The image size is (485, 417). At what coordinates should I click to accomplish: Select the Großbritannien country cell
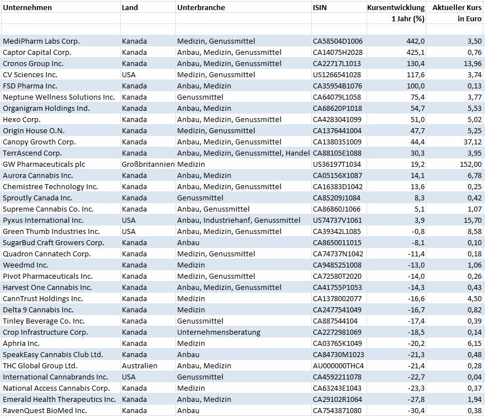(x=148, y=164)
